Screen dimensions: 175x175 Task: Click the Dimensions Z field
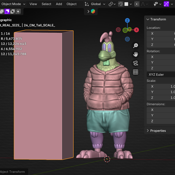coord(161,121)
